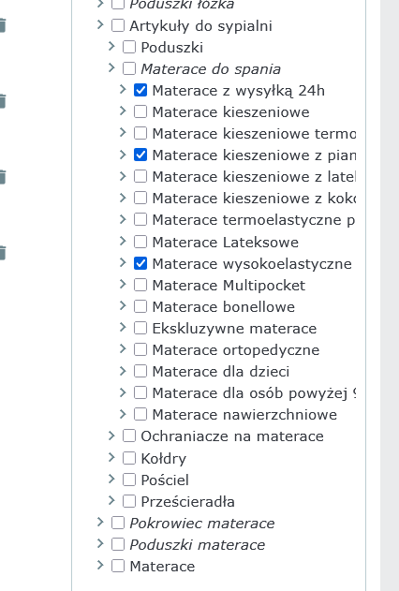The height and width of the screenshot is (591, 399).
Task: Uncheck Materace z wysyłką 24h checkbox
Action: (140, 91)
